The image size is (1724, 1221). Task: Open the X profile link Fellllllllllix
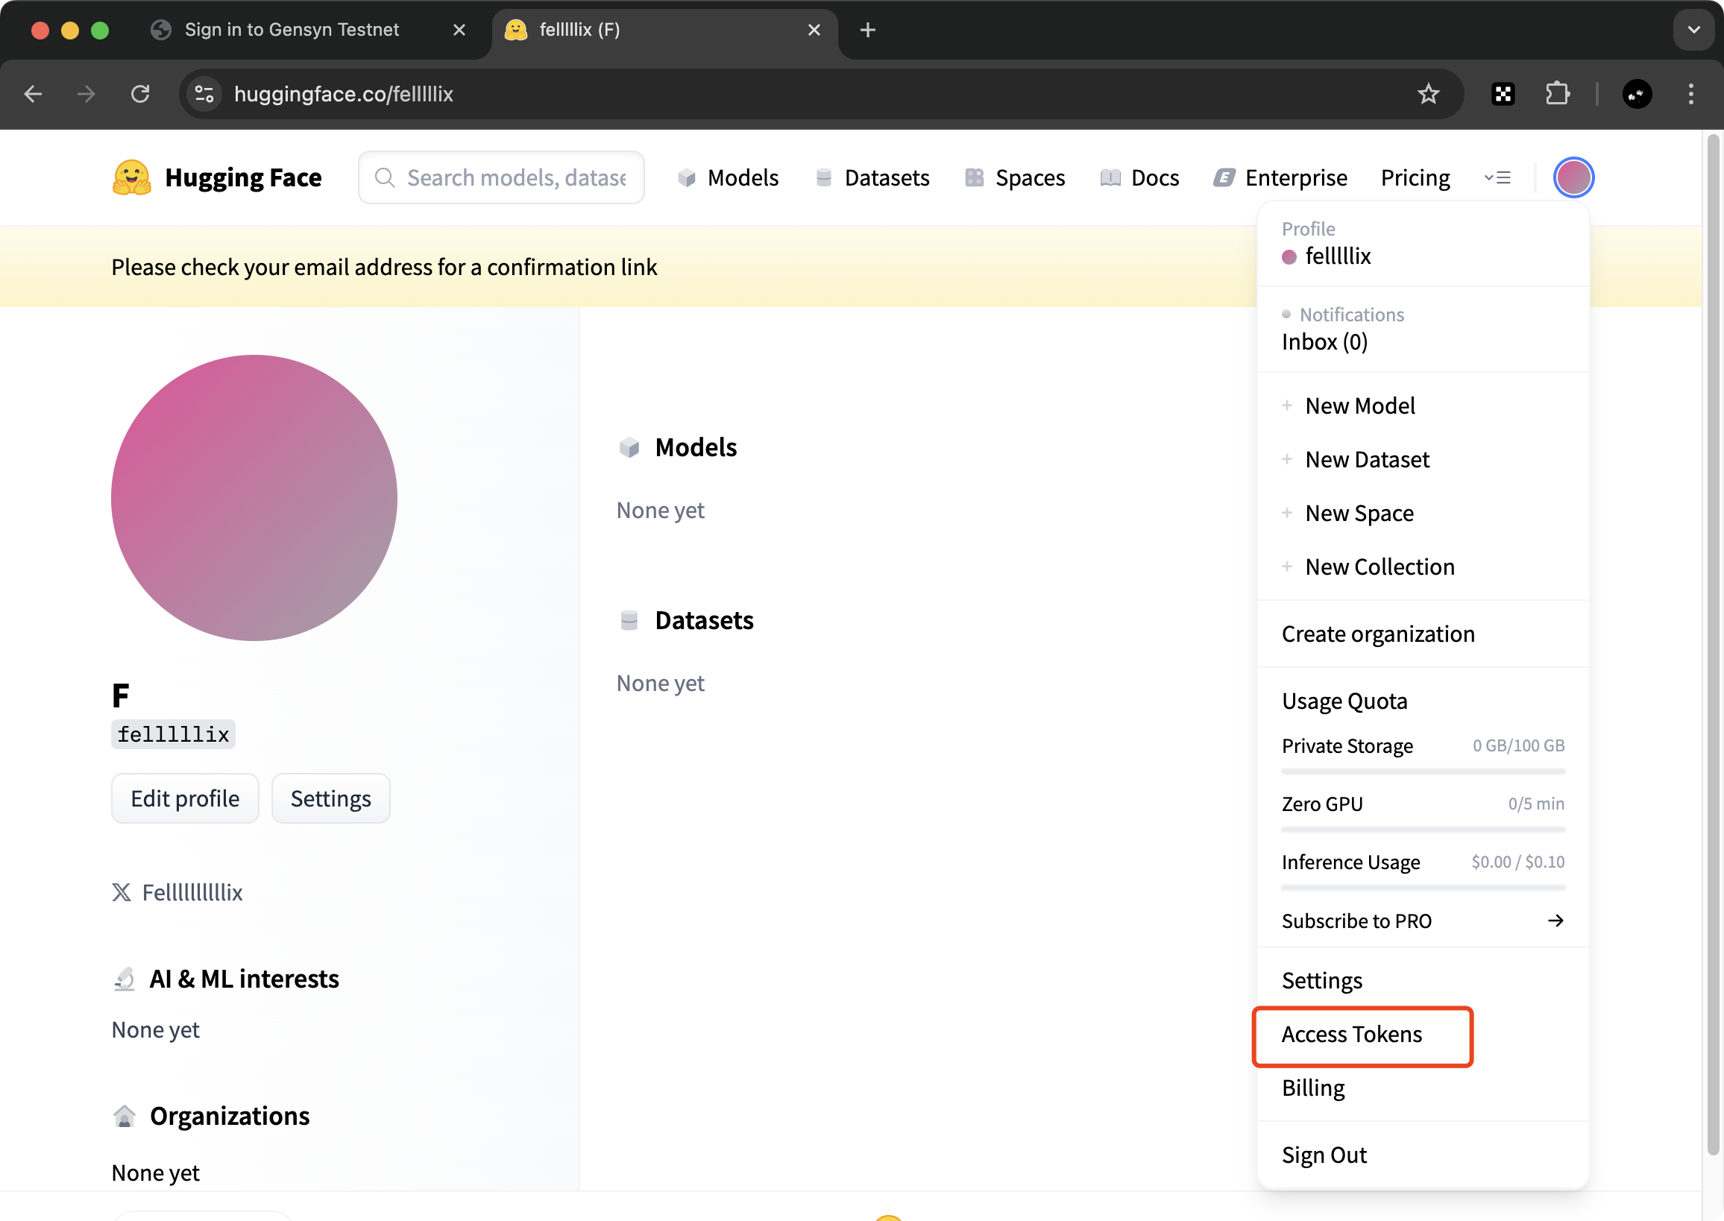point(192,892)
